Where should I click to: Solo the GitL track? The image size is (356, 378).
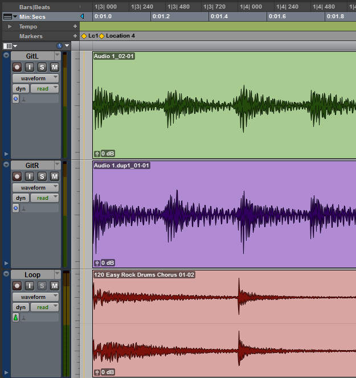pos(42,67)
